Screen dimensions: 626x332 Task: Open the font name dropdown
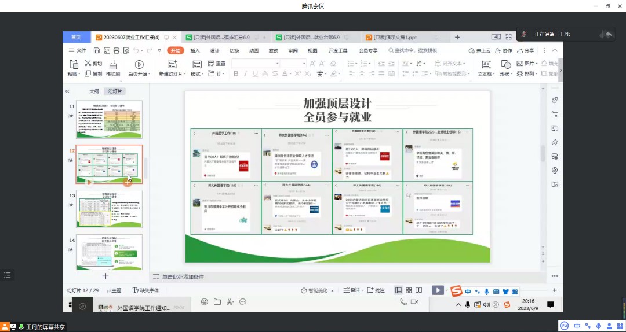click(x=278, y=64)
